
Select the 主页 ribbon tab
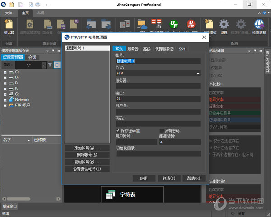(25, 13)
